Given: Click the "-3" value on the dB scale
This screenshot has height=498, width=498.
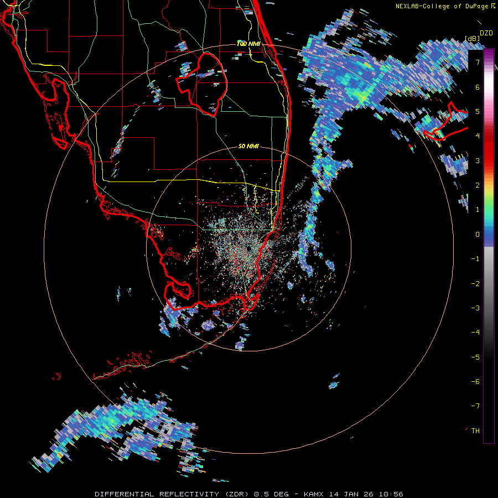Looking at the screenshot, I should [475, 308].
